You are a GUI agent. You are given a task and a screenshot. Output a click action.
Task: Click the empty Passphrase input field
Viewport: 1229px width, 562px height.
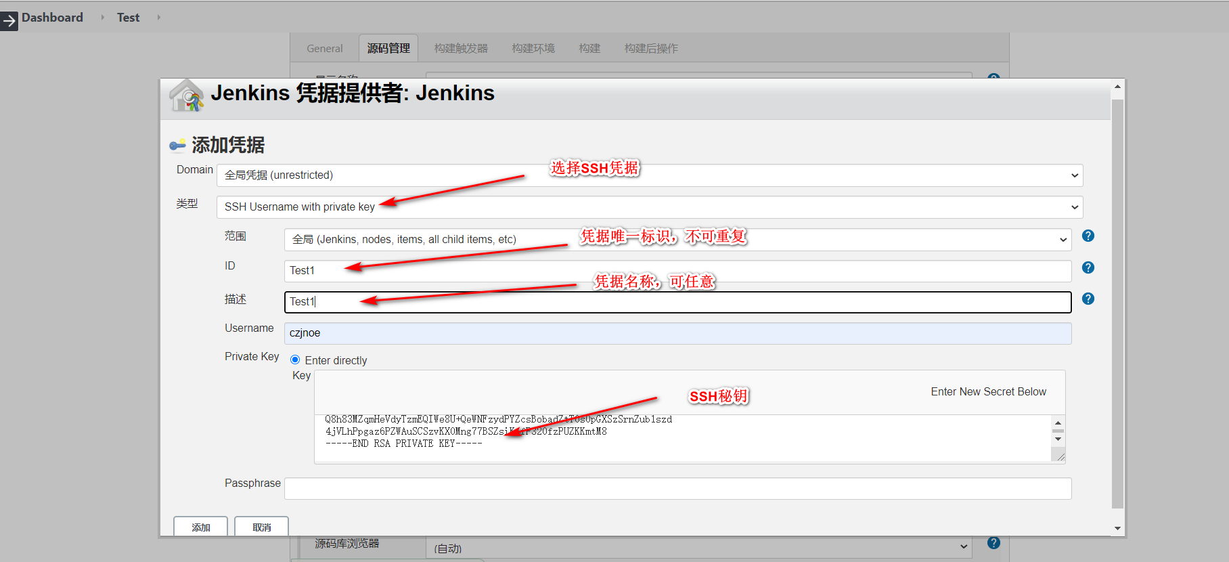pyautogui.click(x=678, y=488)
